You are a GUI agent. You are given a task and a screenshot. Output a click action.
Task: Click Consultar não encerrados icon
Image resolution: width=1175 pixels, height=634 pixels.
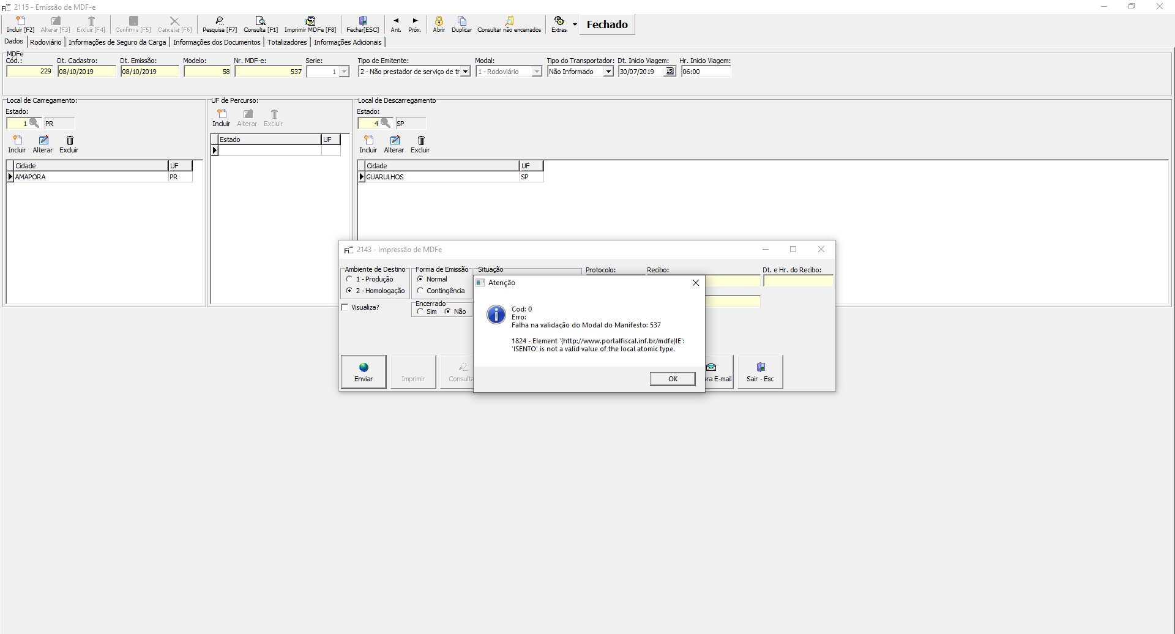pyautogui.click(x=509, y=24)
